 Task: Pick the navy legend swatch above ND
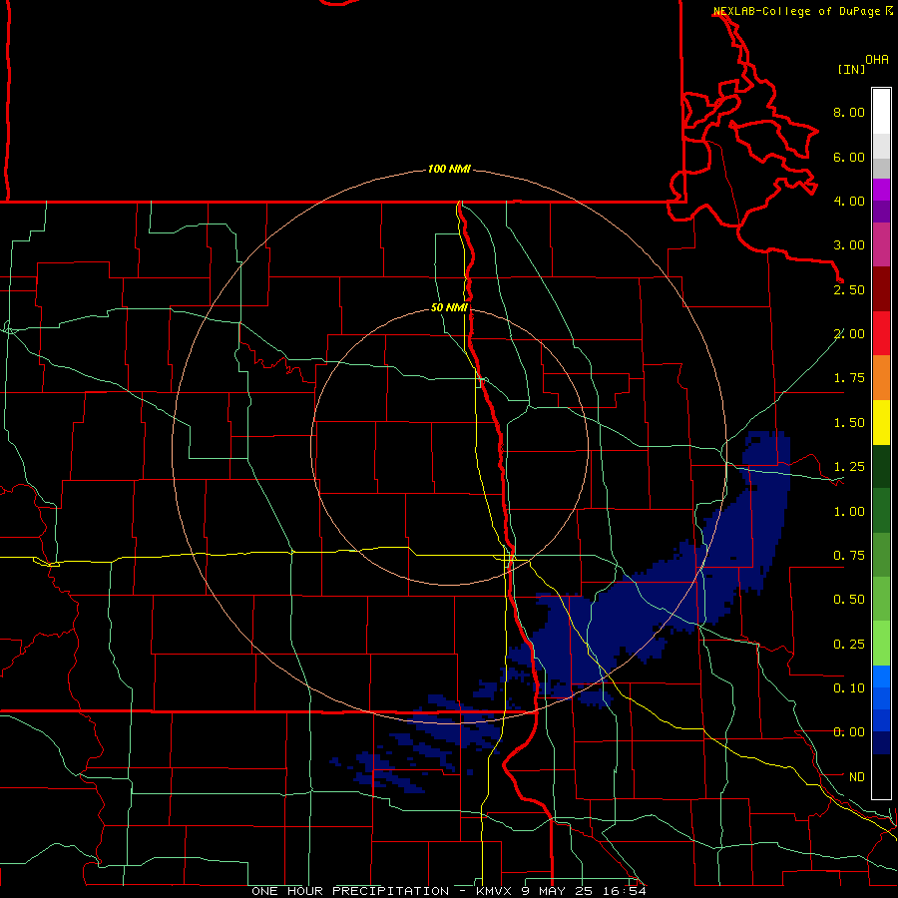(x=881, y=743)
